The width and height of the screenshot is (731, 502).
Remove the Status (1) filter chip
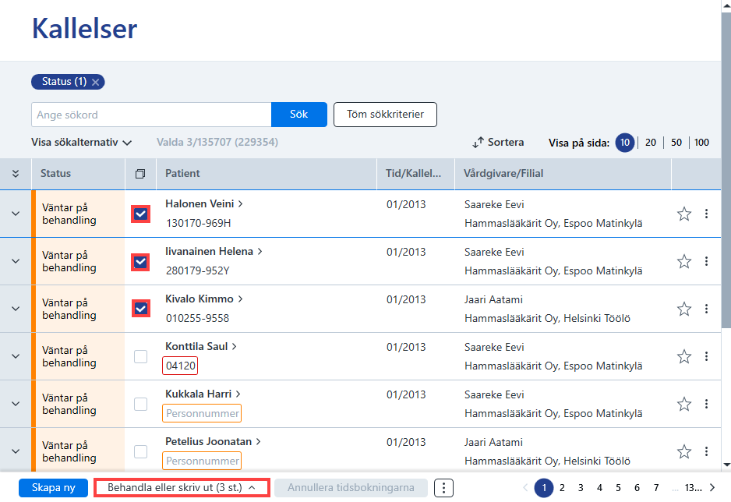(96, 82)
